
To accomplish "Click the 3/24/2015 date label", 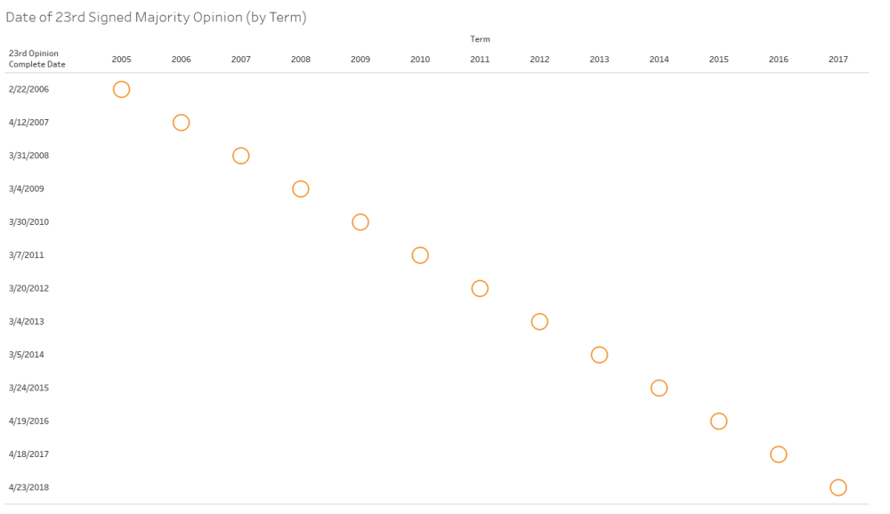I will click(28, 388).
